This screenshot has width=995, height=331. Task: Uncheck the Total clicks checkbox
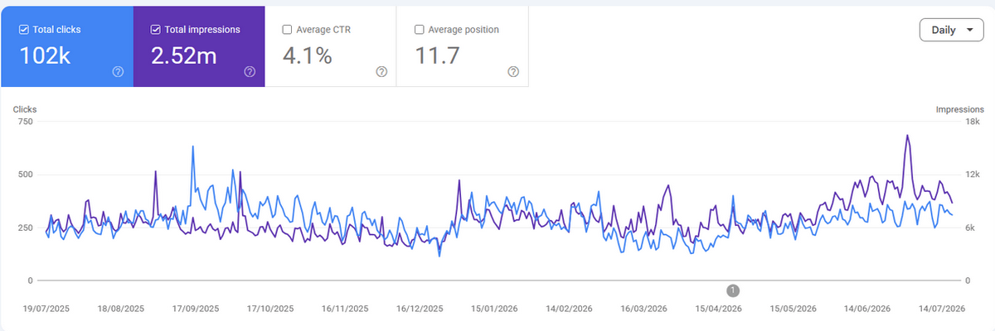[x=24, y=30]
